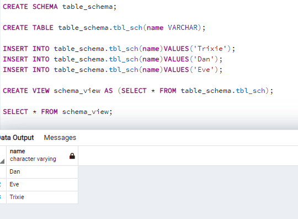298x219 pixels.
Task: Place cursor in CREATE SCHEMA table_schema line
Action: (60, 7)
